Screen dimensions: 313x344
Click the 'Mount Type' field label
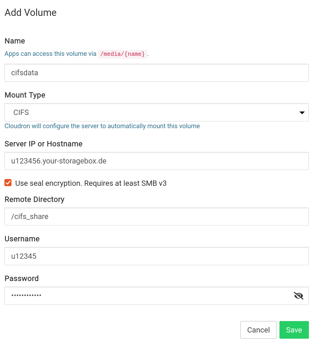coord(25,95)
